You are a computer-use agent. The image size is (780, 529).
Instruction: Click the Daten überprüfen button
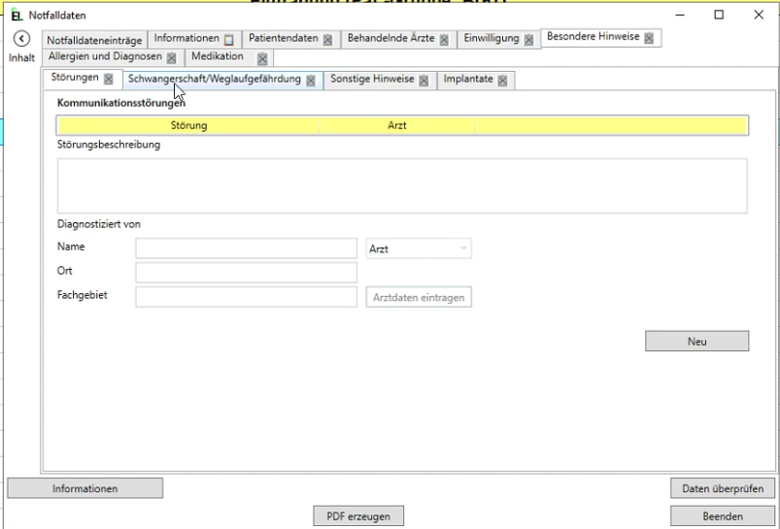tap(723, 488)
